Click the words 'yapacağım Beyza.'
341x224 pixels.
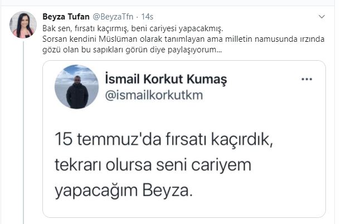(124, 191)
